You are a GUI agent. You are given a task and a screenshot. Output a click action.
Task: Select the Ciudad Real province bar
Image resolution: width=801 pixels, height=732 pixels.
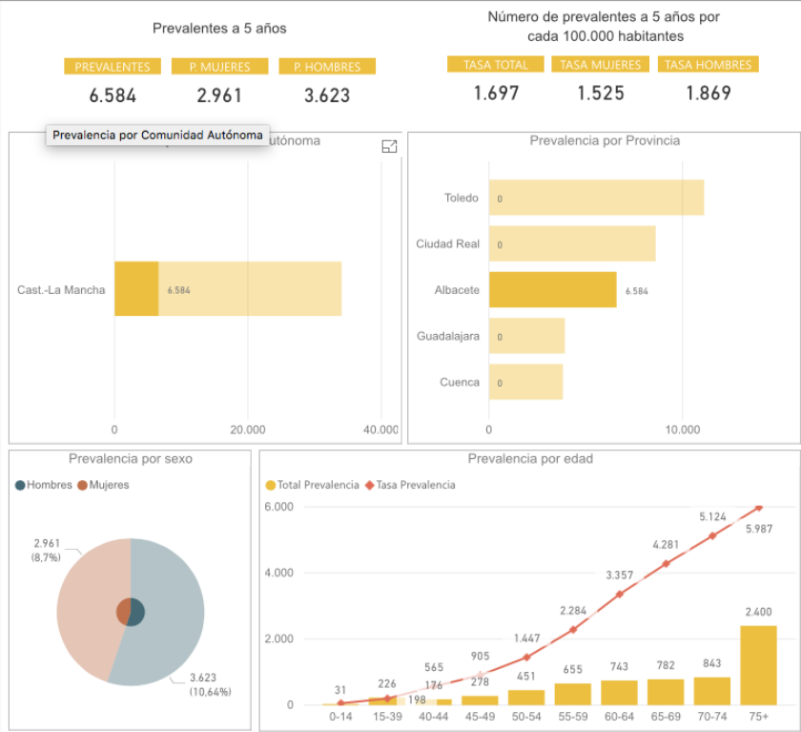[572, 244]
